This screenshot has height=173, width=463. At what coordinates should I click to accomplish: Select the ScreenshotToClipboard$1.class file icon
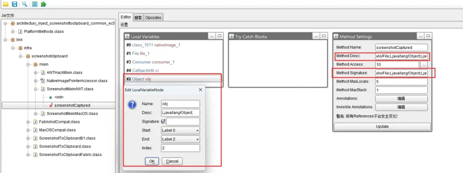[x=35, y=138]
